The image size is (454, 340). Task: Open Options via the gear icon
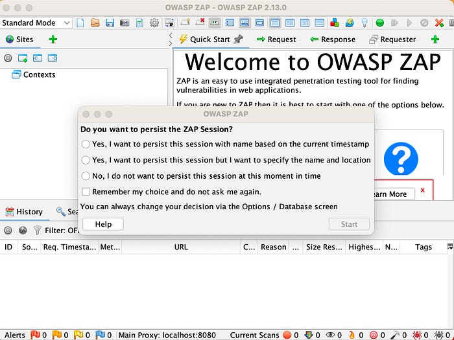(154, 23)
